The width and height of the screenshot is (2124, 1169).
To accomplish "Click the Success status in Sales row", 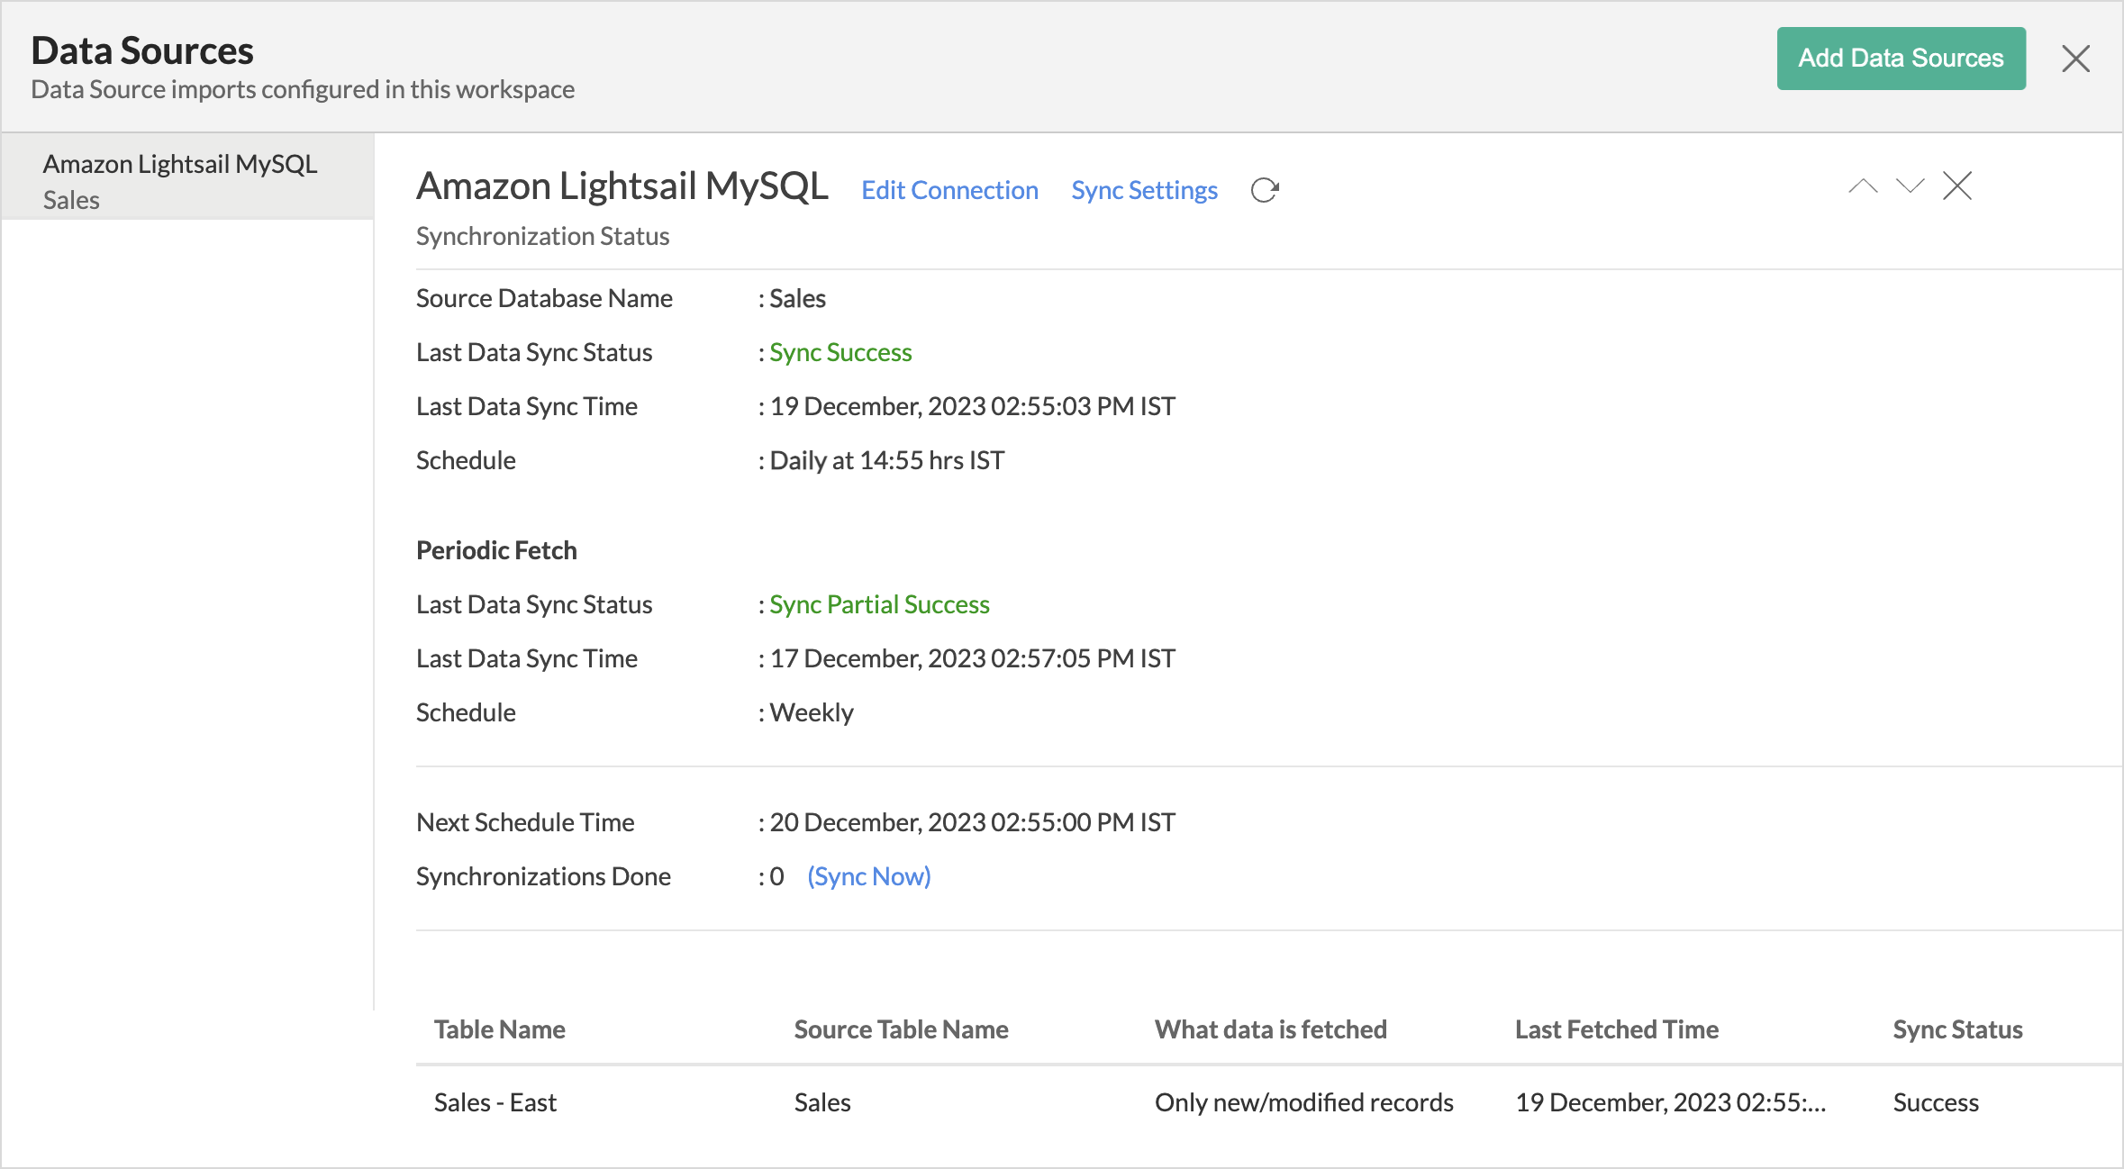I will coord(1936,1102).
